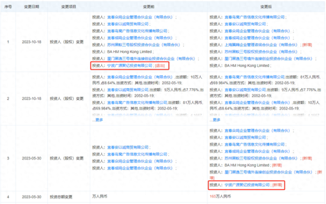
Task: Open 宜春鸟窝广告信息文化传播有限公司 link in row 2 变更后
Action: [x=254, y=77]
